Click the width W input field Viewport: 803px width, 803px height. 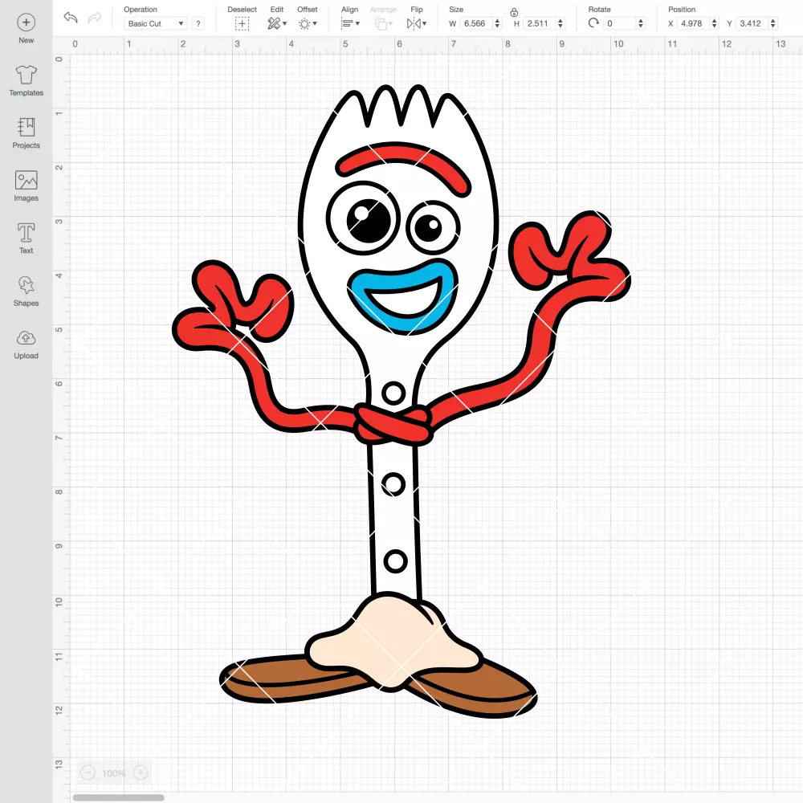(476, 23)
